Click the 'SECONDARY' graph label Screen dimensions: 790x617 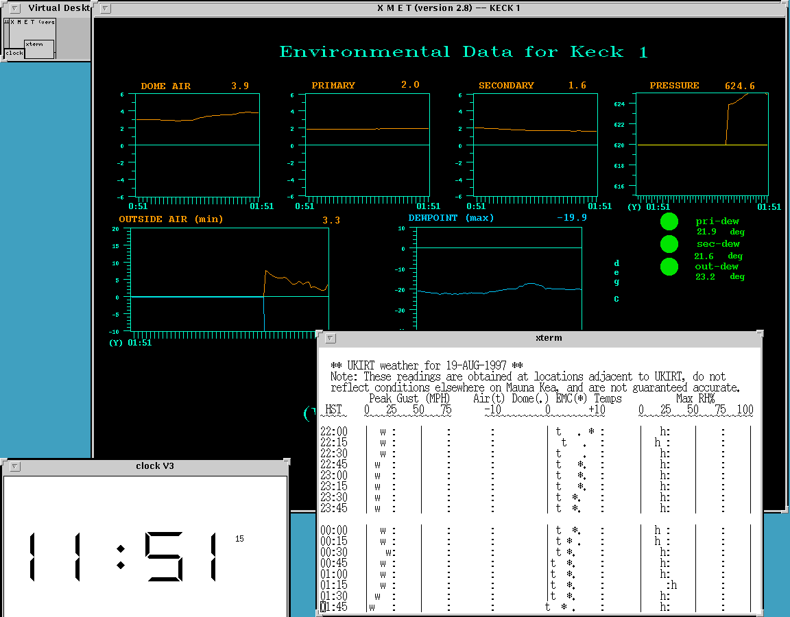506,86
